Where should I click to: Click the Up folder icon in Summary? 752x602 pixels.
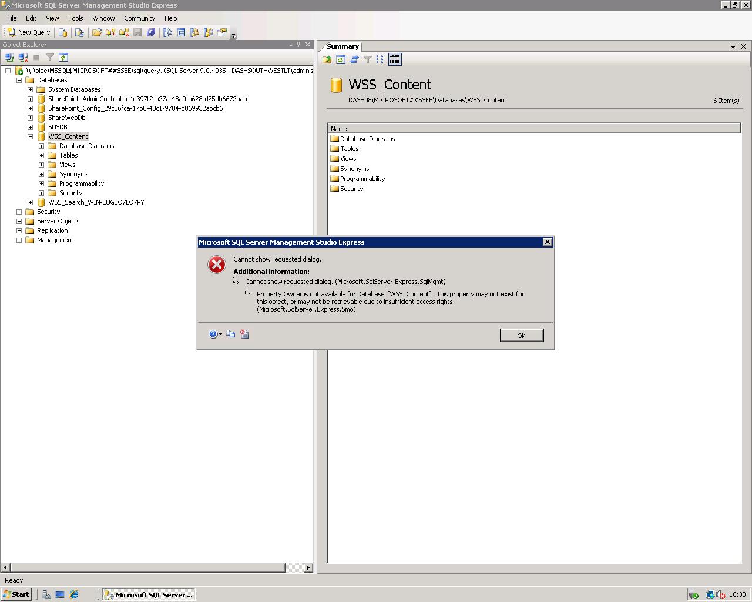click(x=327, y=59)
